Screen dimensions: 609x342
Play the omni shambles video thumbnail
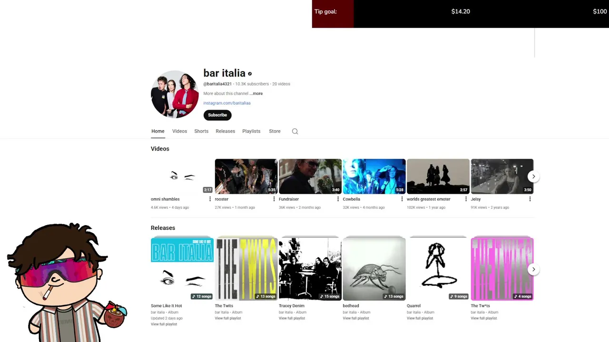(182, 176)
